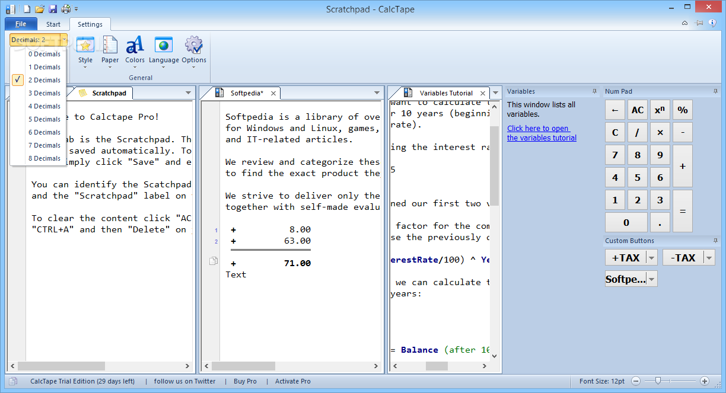Collapse the ribbon with the chevron icon
The height and width of the screenshot is (393, 726).
pyautogui.click(x=685, y=23)
